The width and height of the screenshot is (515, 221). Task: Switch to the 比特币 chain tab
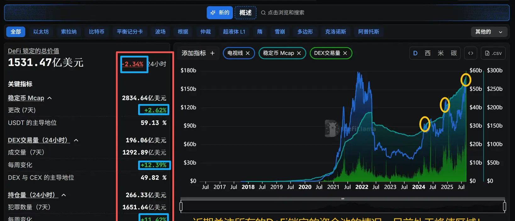(x=97, y=32)
